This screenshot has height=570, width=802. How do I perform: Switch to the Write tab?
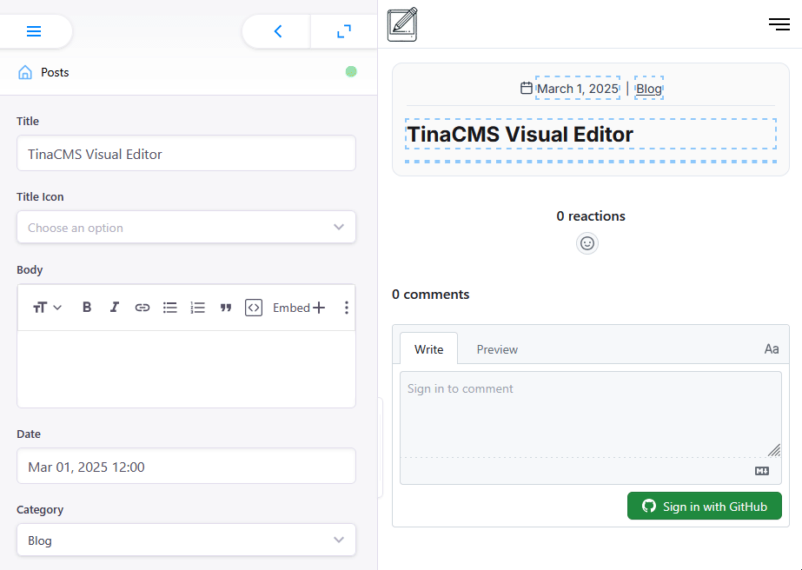pos(428,349)
